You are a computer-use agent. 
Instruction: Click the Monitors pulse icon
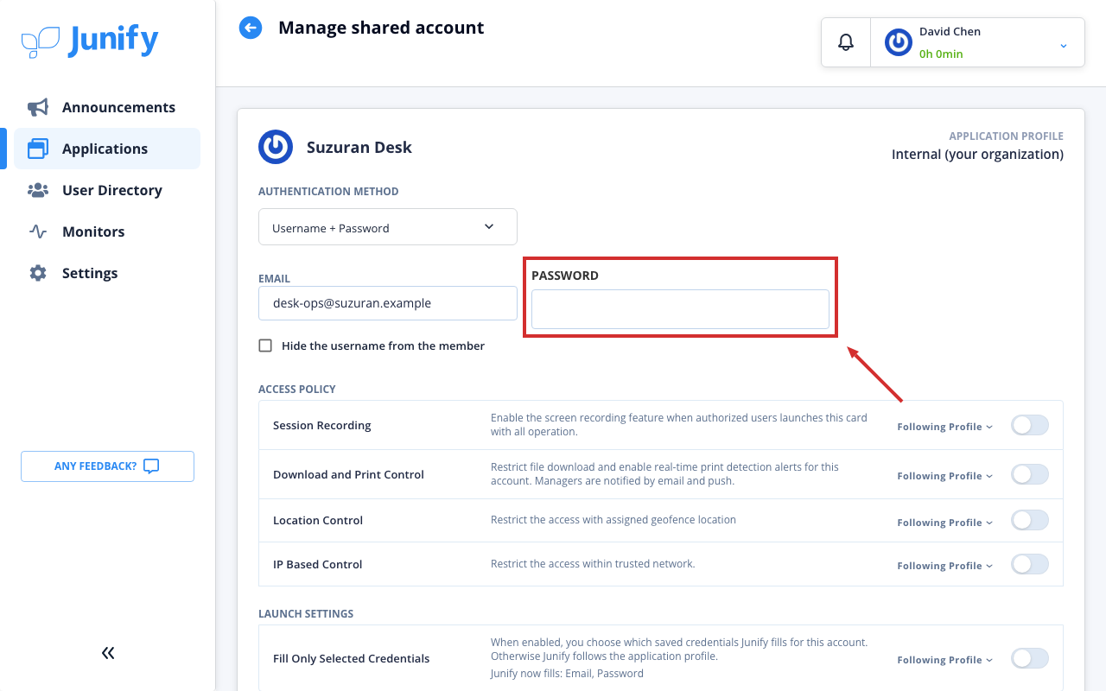(x=38, y=231)
